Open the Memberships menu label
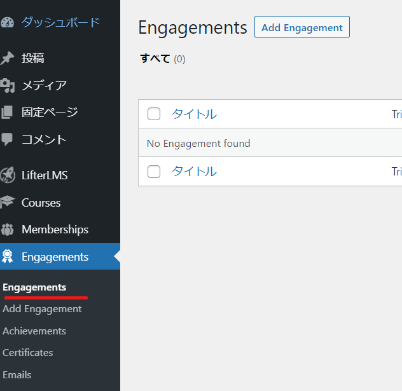This screenshot has height=391, width=402. coord(55,230)
